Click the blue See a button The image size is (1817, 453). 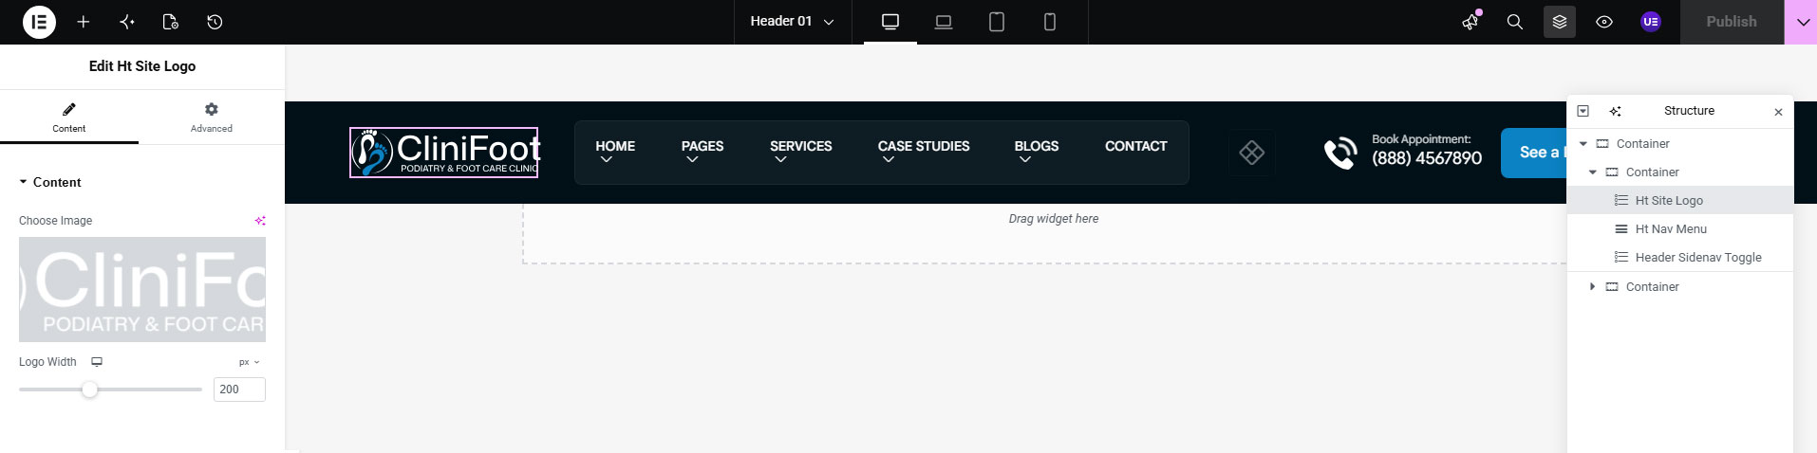pyautogui.click(x=1534, y=153)
